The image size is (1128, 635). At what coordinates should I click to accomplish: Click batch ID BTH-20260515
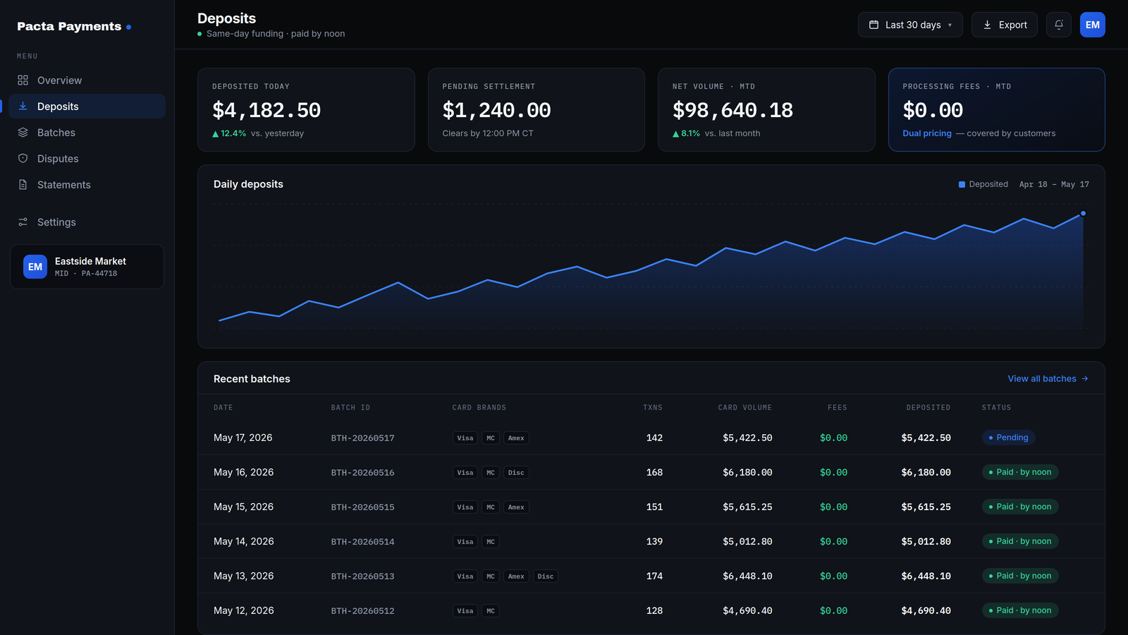363,507
